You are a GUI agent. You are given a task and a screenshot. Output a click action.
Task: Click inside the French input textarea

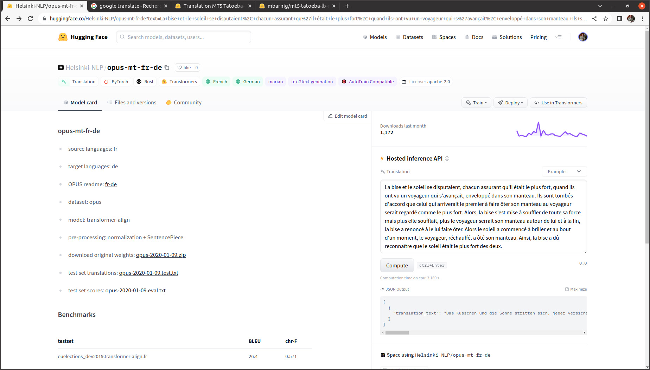483,216
